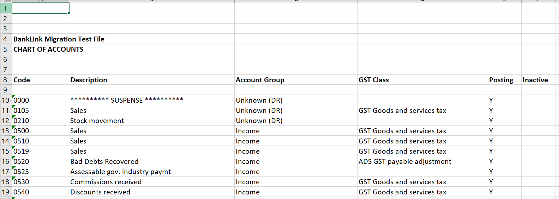559x199 pixels.
Task: Select the 'Bad Debts Recovered' cell
Action: coord(104,161)
